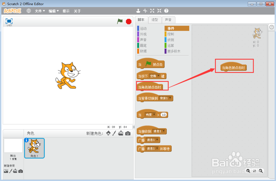
Task: Choose backdrop from library
Action: [x=6, y=171]
